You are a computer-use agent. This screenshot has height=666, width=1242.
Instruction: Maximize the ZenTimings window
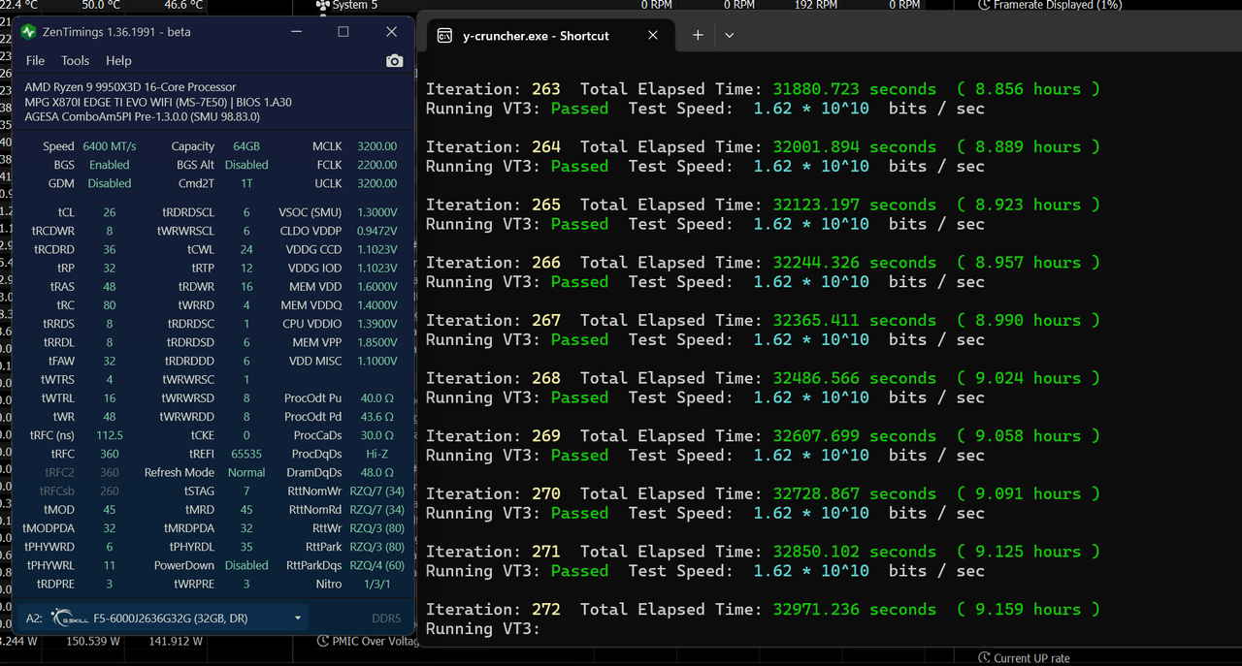pos(343,32)
